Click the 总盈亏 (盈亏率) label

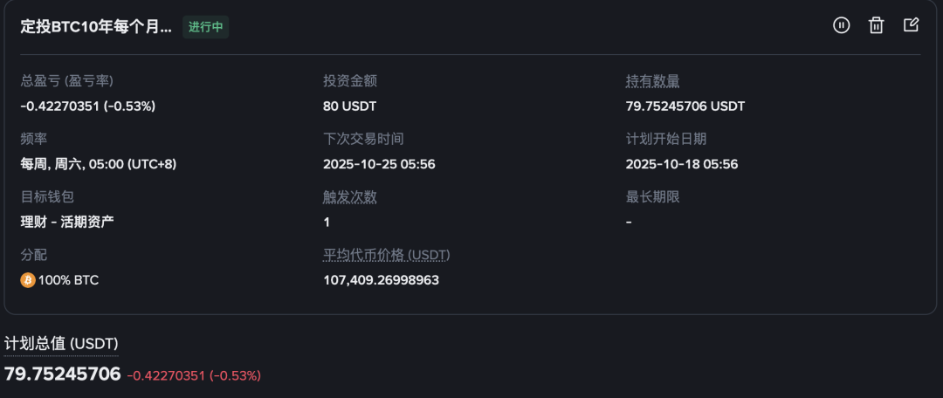click(x=67, y=81)
